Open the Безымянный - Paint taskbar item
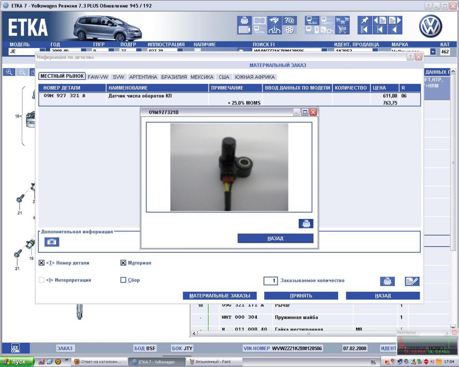459x367 pixels. click(213, 362)
